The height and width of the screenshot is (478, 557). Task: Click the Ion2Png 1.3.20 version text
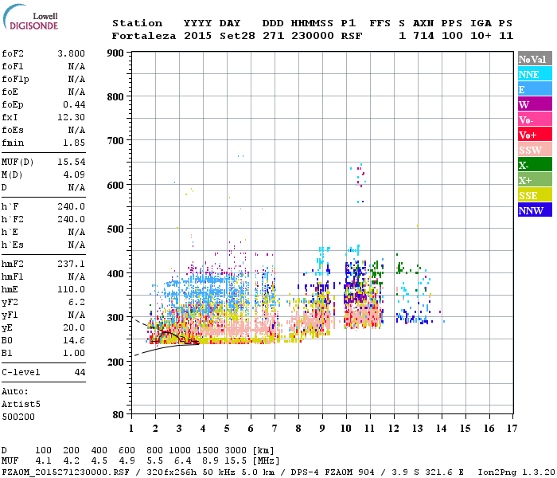point(516,472)
